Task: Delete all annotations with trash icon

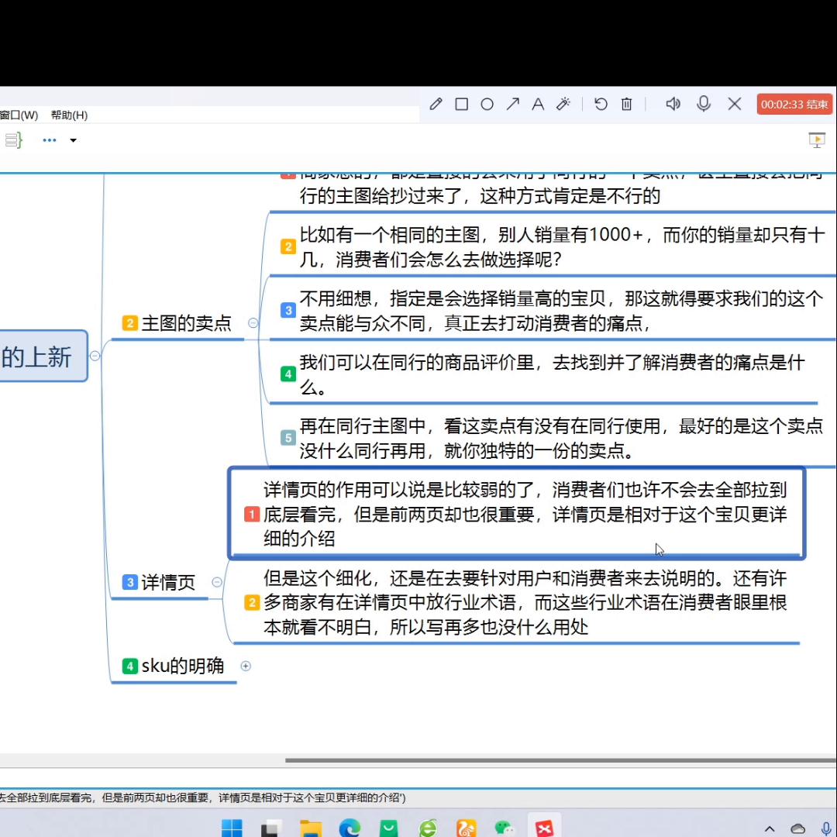Action: [x=626, y=103]
